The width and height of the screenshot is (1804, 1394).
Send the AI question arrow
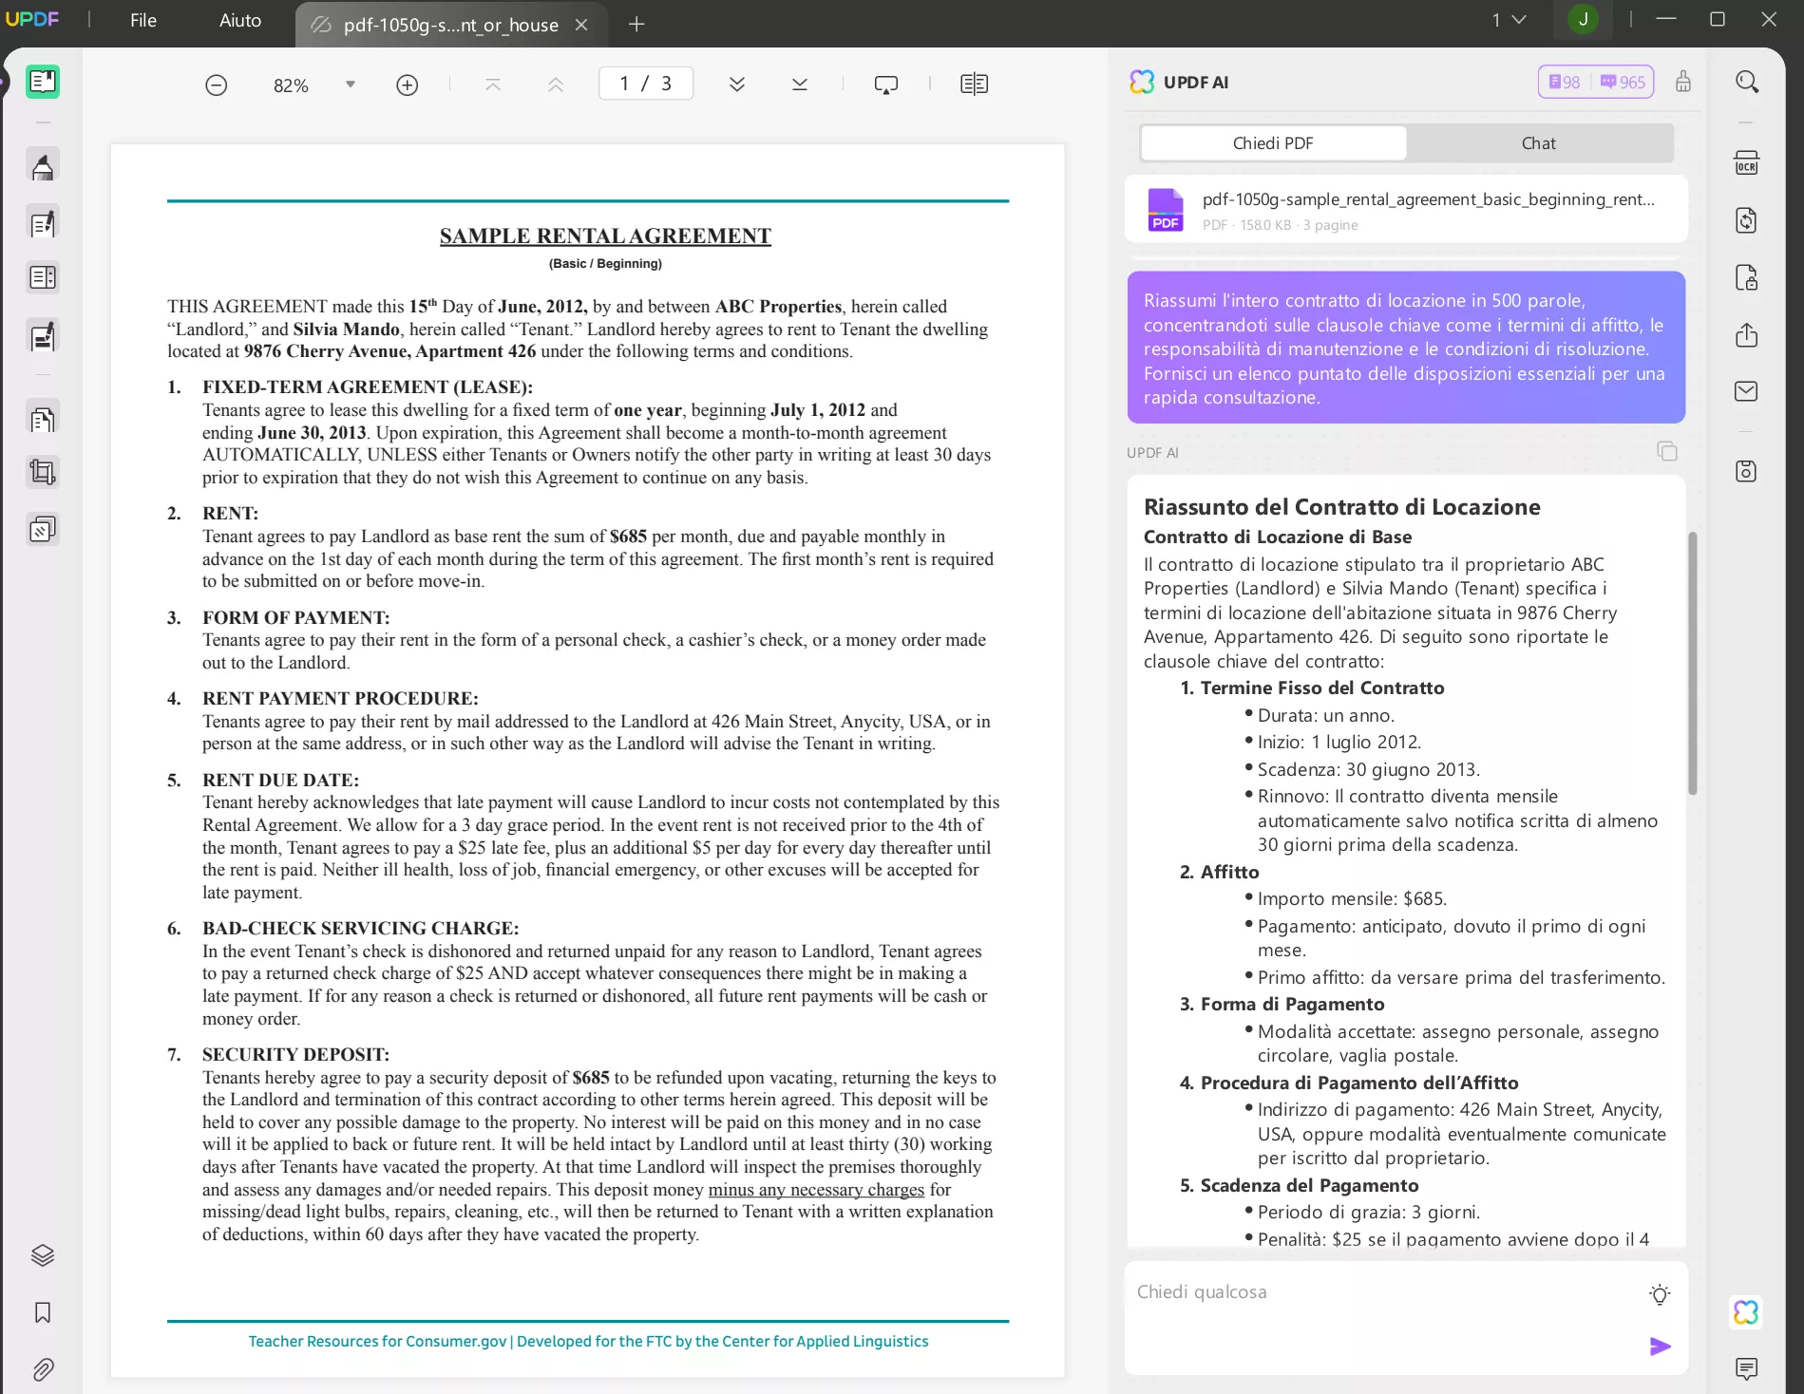1660,1347
